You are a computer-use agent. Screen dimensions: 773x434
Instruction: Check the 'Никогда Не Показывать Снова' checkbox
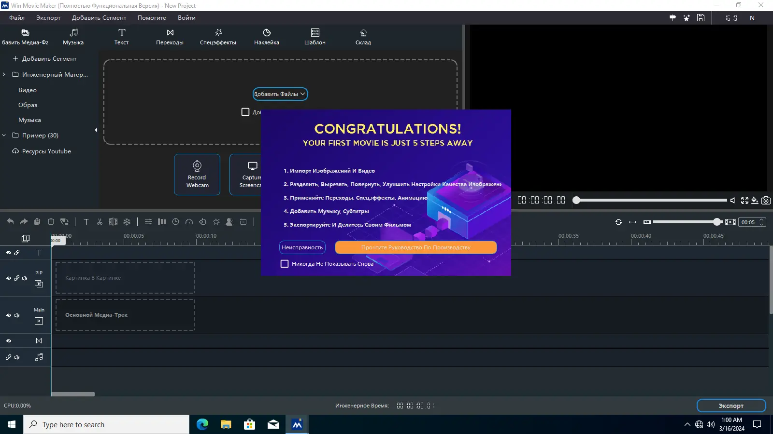point(285,264)
